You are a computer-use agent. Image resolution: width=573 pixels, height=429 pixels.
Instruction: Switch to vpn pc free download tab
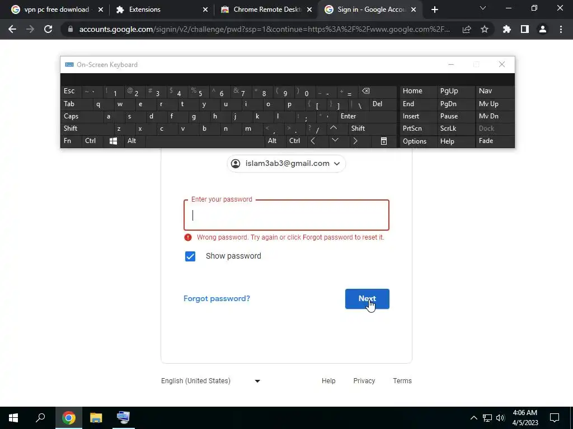[57, 9]
